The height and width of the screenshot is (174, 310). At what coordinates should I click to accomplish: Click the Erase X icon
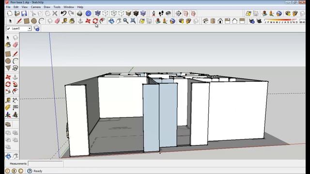(x=55, y=14)
